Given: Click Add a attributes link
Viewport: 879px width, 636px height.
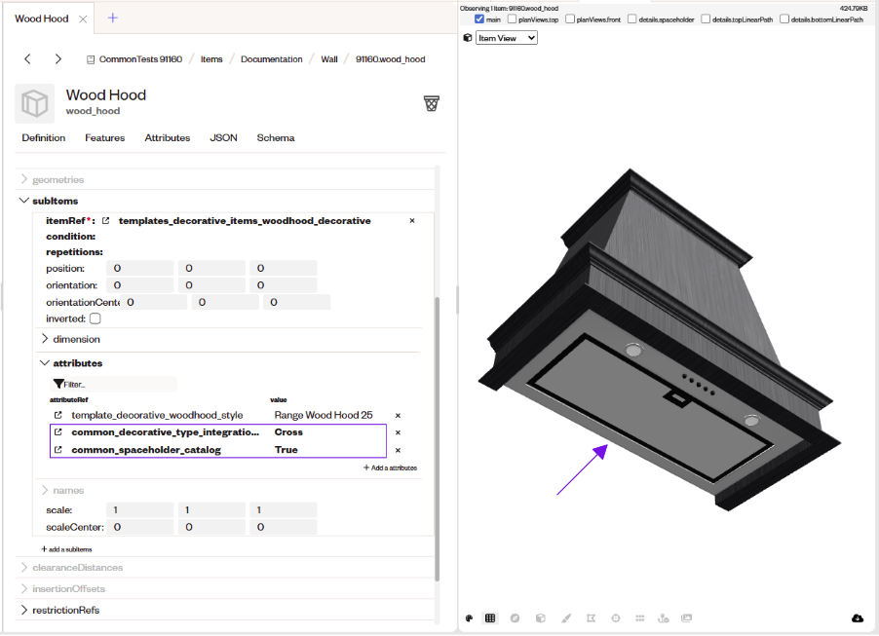Looking at the screenshot, I should coord(390,468).
